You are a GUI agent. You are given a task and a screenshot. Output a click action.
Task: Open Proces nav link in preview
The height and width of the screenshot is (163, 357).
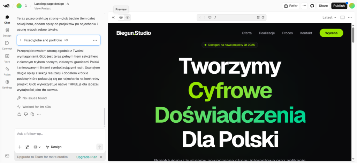(287, 33)
